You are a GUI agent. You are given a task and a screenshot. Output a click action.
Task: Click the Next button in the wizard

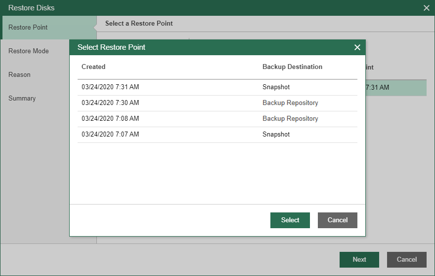(359, 260)
